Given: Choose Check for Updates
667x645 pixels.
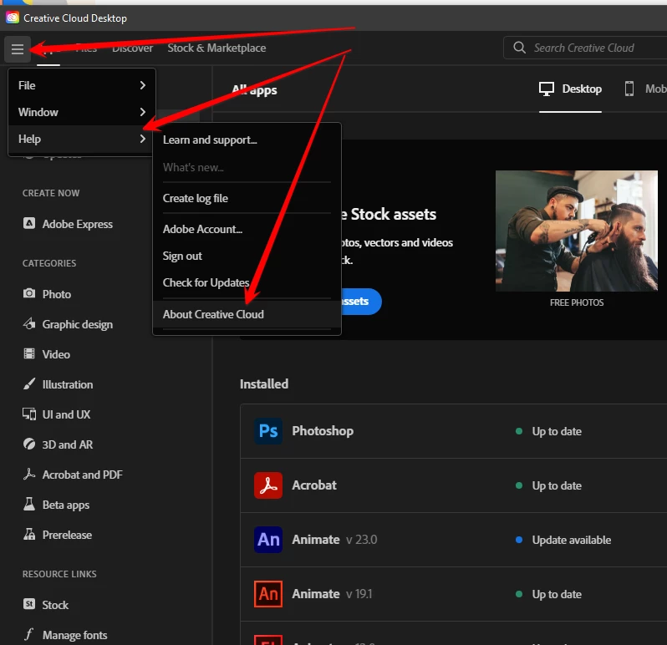Looking at the screenshot, I should [206, 282].
